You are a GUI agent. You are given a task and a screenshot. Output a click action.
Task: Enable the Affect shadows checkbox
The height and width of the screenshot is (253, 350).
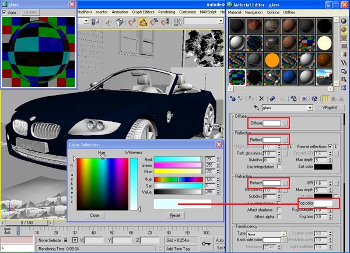(x=279, y=209)
